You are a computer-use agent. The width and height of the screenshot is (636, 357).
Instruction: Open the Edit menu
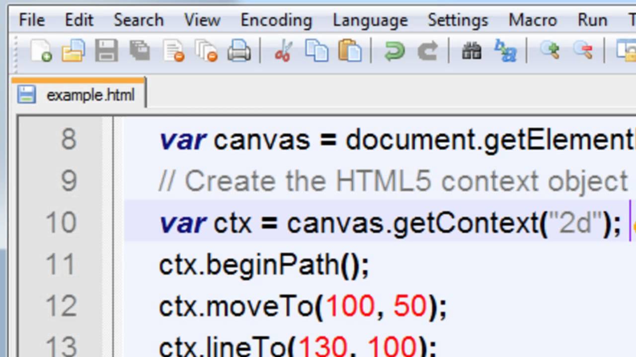[79, 20]
